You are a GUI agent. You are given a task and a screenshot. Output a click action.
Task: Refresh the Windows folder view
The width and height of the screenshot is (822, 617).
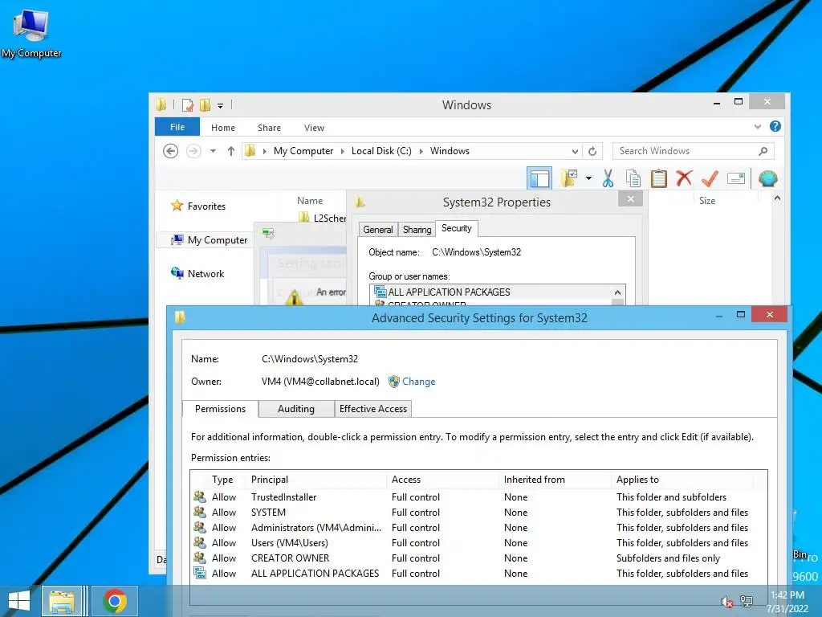(x=592, y=151)
